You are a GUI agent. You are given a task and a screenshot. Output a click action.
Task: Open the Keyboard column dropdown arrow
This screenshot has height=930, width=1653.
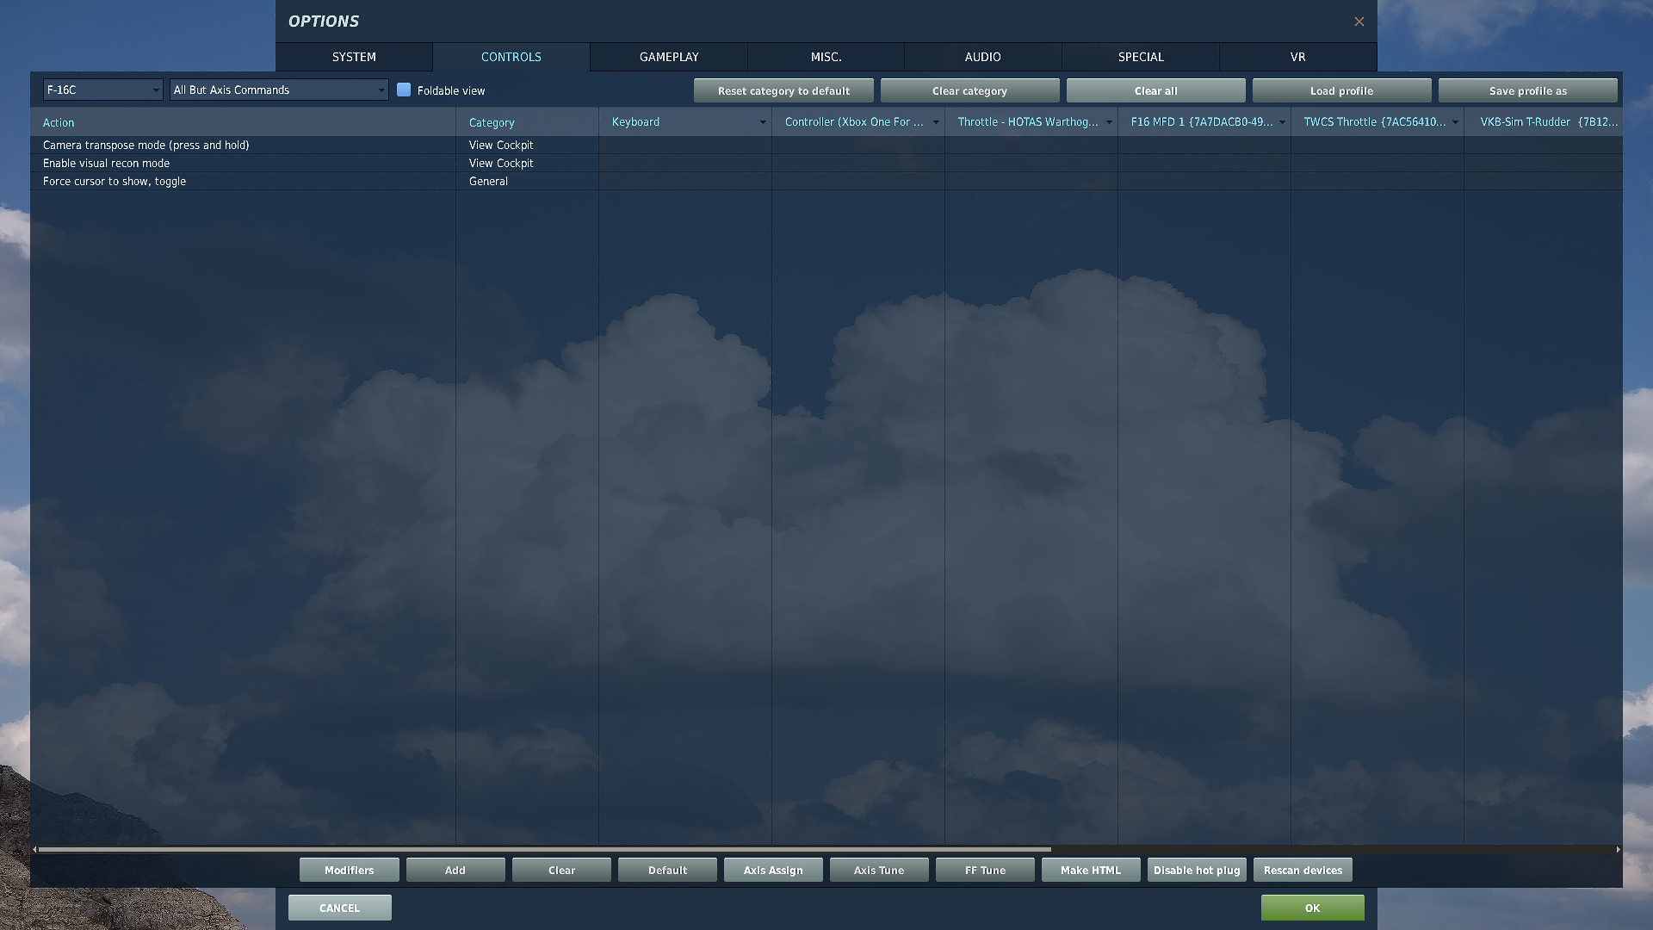click(x=763, y=122)
